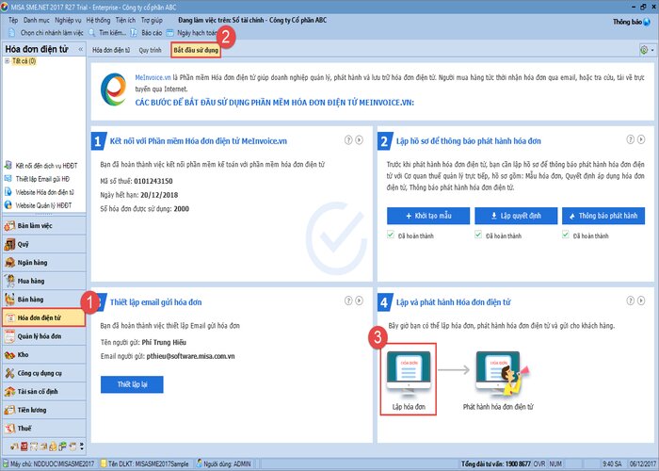Viewport: 659px width, 471px height.
Task: Click Tên DLKT database name in status bar
Action: click(145, 463)
